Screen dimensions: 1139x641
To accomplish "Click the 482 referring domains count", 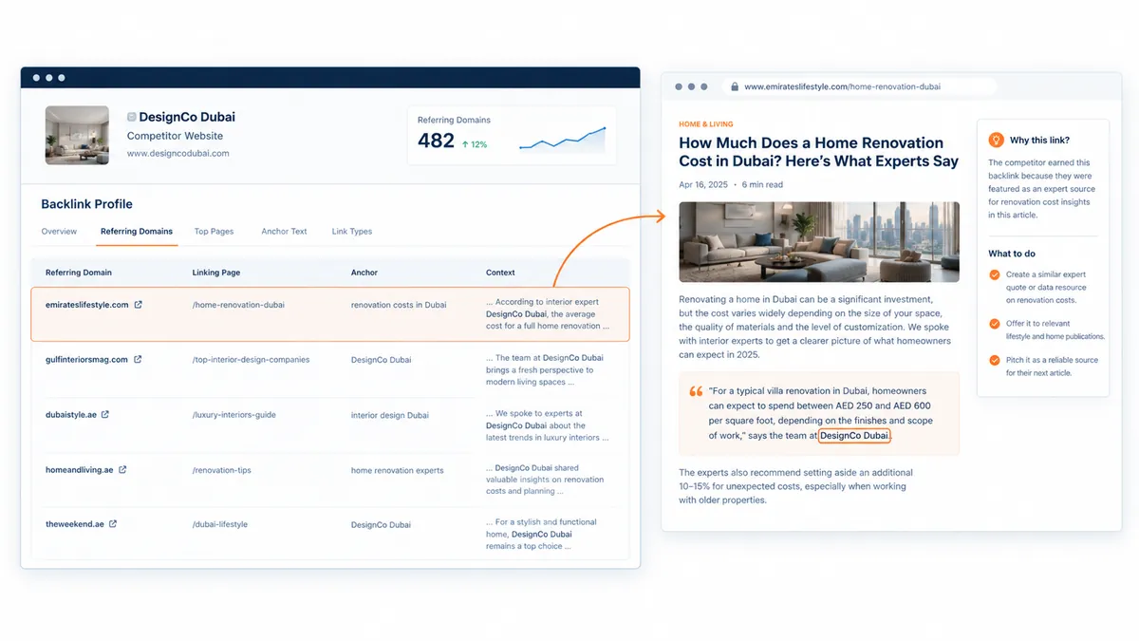I will pyautogui.click(x=437, y=141).
